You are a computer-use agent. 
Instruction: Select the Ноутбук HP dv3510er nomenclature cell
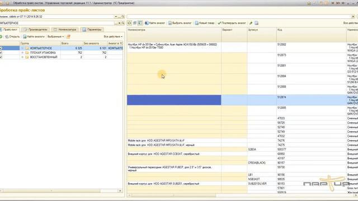pos(174,47)
